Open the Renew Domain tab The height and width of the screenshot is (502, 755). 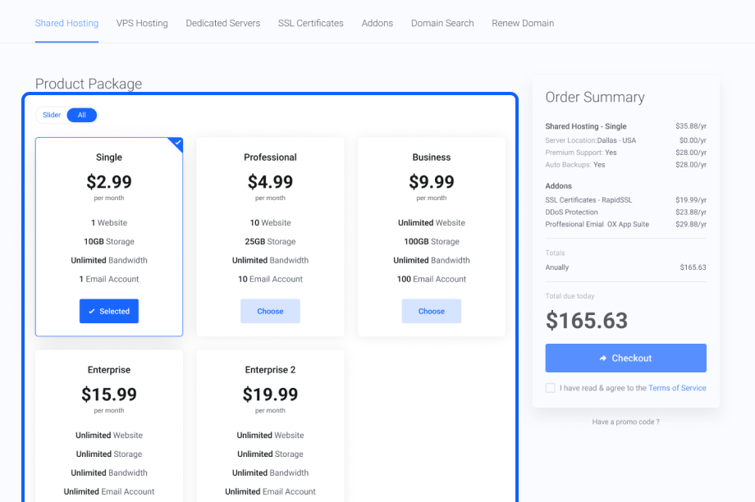click(523, 23)
